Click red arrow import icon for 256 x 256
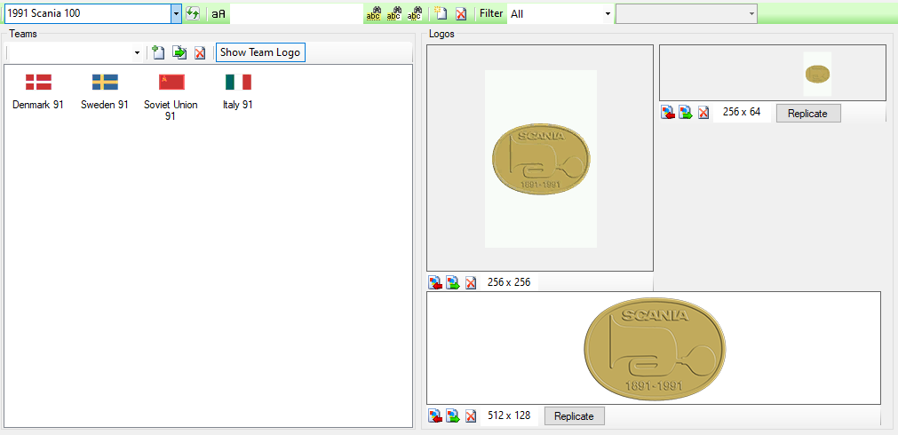Image resolution: width=898 pixels, height=435 pixels. (435, 282)
